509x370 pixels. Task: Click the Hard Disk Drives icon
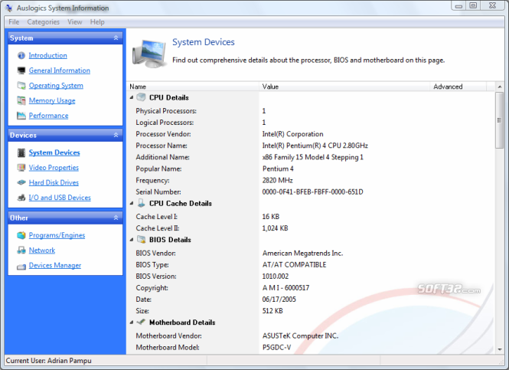point(21,182)
